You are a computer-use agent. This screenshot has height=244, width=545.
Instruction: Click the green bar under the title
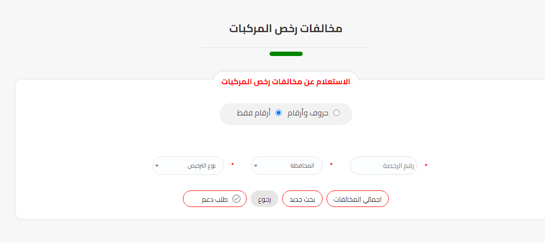click(286, 54)
